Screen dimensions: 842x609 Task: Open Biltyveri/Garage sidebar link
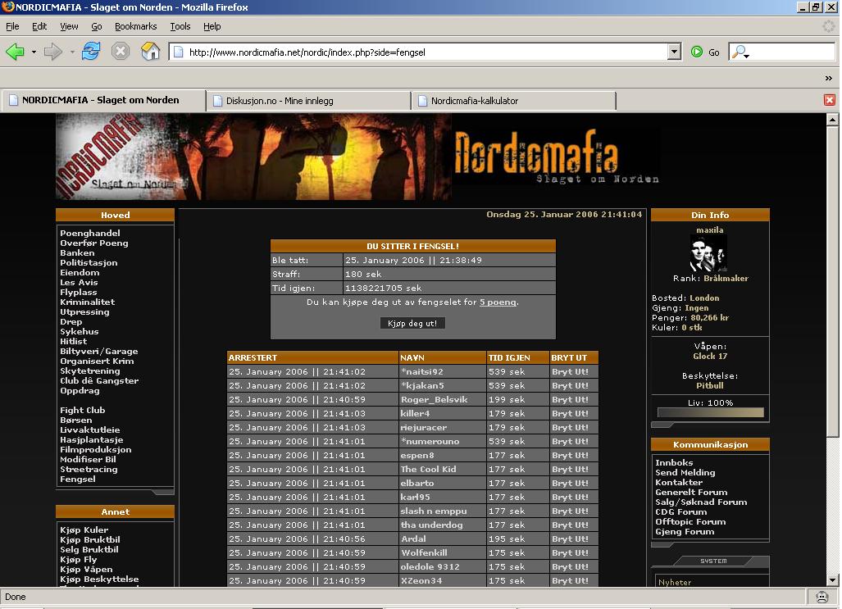coord(99,352)
